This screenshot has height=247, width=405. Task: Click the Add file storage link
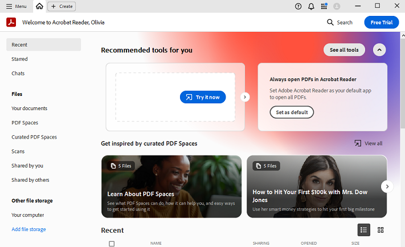28,229
